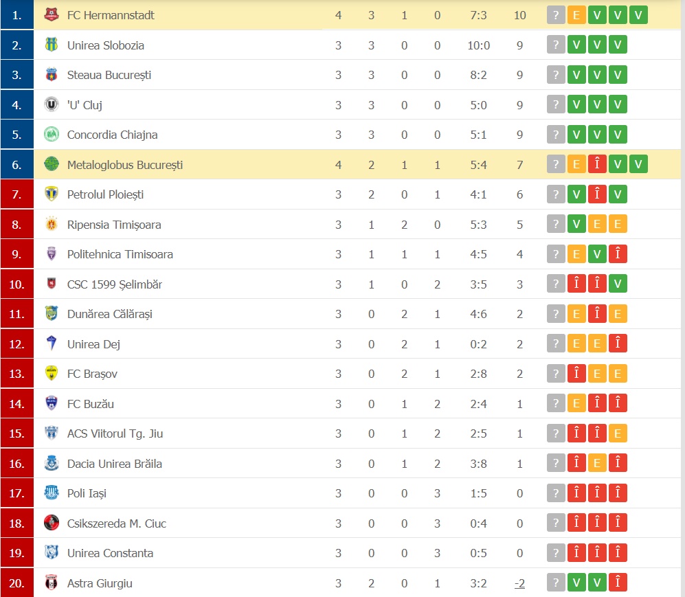The width and height of the screenshot is (685, 597).
Task: Click the gray ? next-match box for Poli Iași
Action: click(x=556, y=493)
